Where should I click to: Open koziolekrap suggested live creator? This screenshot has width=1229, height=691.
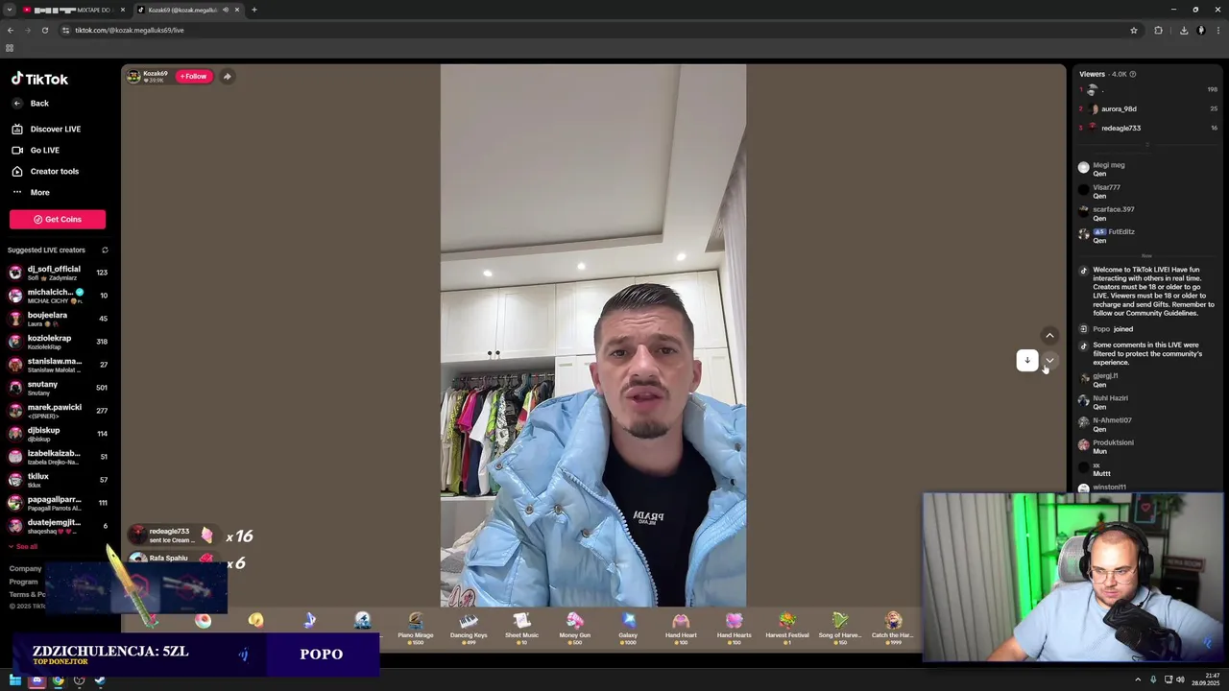tap(58, 342)
